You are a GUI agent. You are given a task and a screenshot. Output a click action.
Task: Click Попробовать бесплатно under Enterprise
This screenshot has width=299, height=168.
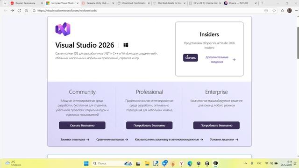[216, 126]
